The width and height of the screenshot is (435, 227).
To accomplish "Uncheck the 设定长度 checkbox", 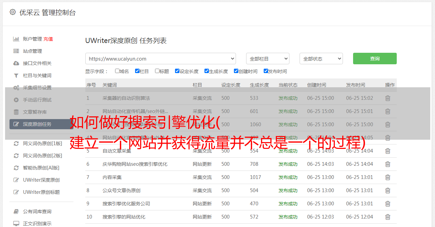I will [x=177, y=71].
